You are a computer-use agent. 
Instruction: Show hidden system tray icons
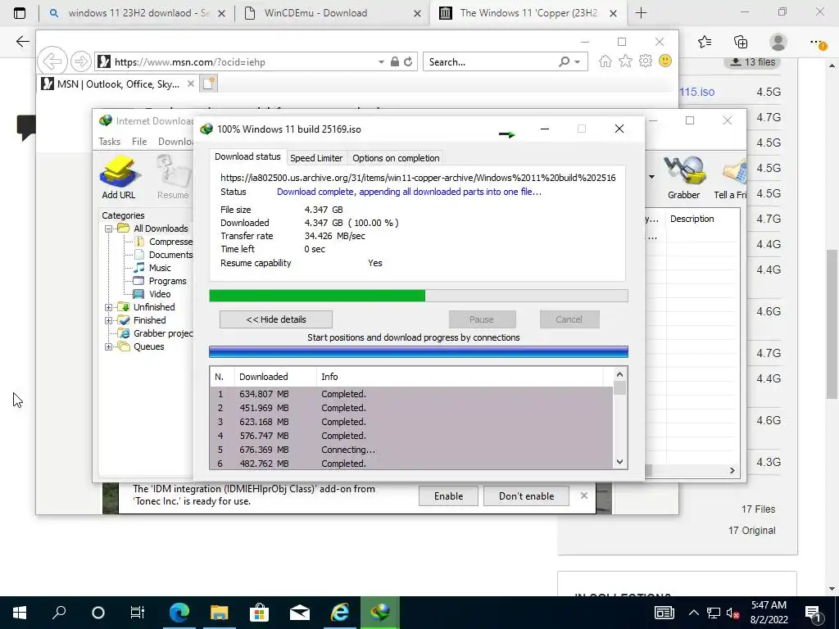693,613
